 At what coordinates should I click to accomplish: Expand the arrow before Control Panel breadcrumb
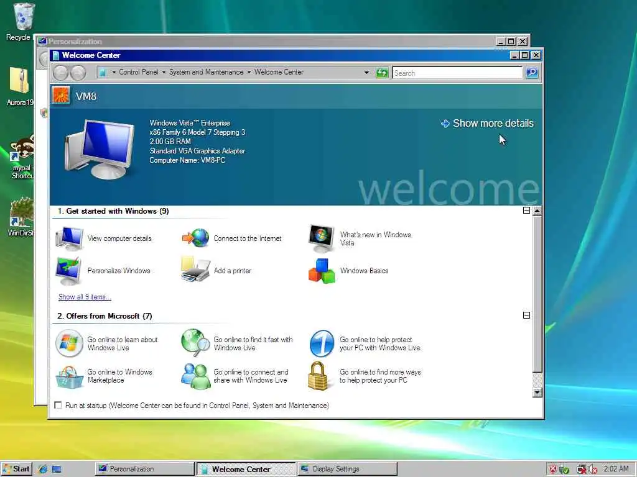coord(114,73)
